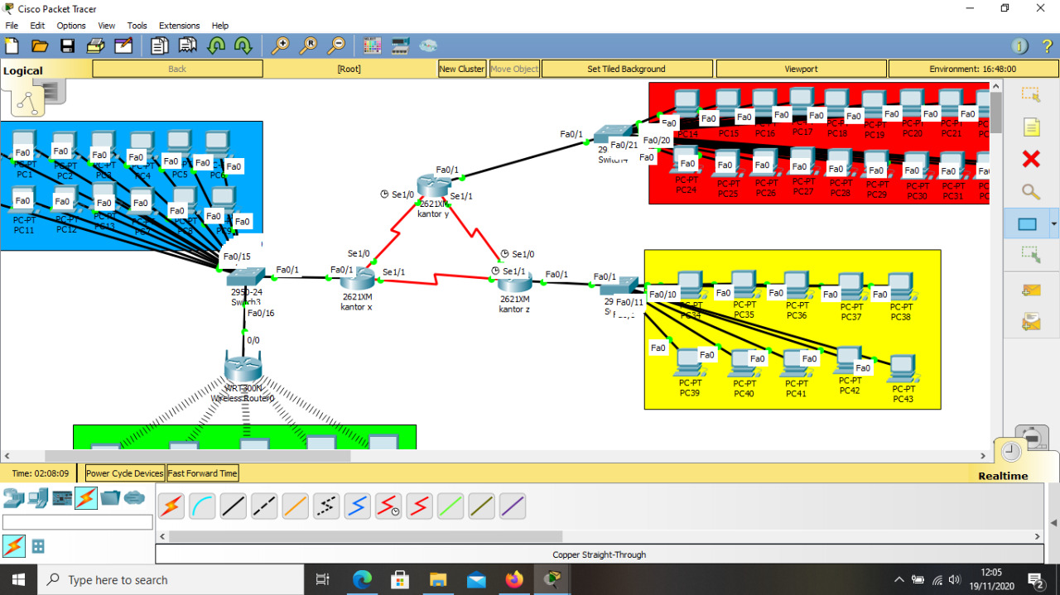Viewport: 1060px width, 595px height.
Task: Create a new network file
Action: (x=12, y=46)
